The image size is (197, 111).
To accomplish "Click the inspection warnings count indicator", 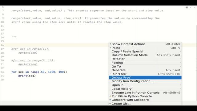I will tap(186, 7).
